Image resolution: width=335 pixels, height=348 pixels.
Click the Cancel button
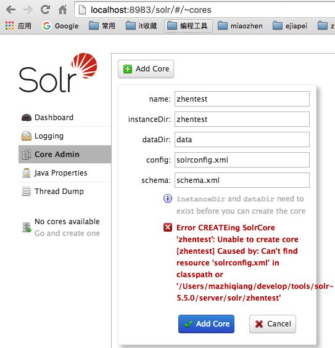[273, 324]
